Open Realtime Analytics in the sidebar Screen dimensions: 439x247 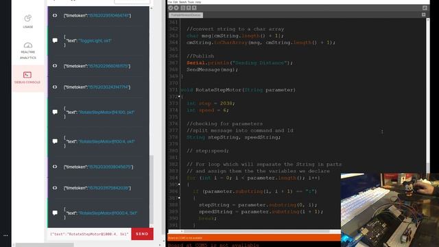point(27,51)
